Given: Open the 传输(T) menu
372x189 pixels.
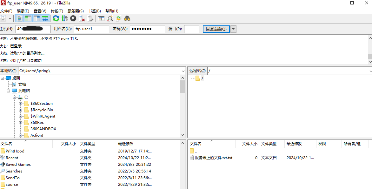Looking at the screenshot, I should (56, 10).
